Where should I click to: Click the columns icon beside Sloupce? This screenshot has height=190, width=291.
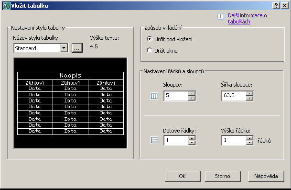tap(154, 96)
